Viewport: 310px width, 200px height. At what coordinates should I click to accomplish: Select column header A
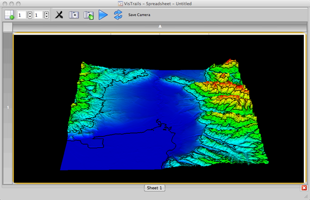[x=160, y=26]
